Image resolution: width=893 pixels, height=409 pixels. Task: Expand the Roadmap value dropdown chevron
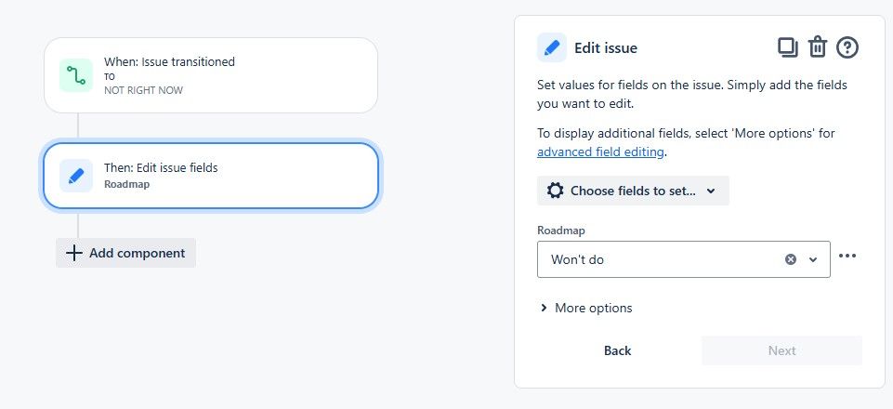coord(813,259)
